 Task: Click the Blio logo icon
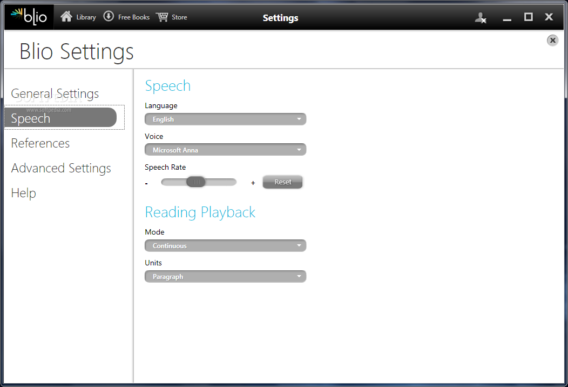click(x=29, y=17)
